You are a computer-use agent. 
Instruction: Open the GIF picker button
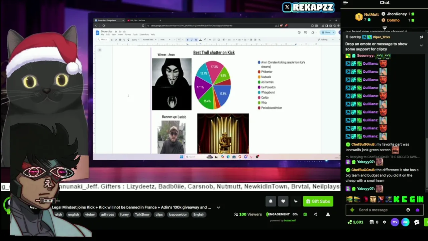405,222
